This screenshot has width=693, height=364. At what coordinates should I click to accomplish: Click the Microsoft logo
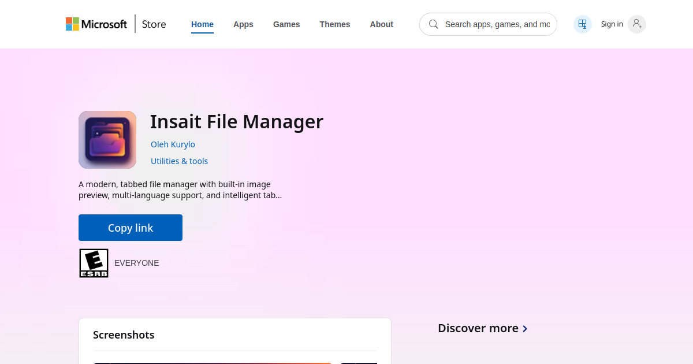pyautogui.click(x=96, y=24)
